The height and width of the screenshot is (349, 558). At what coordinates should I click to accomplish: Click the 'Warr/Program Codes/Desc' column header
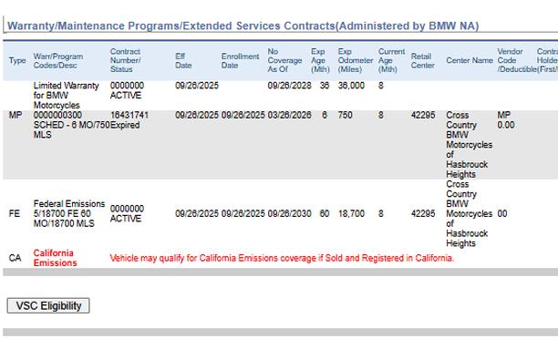(x=58, y=61)
